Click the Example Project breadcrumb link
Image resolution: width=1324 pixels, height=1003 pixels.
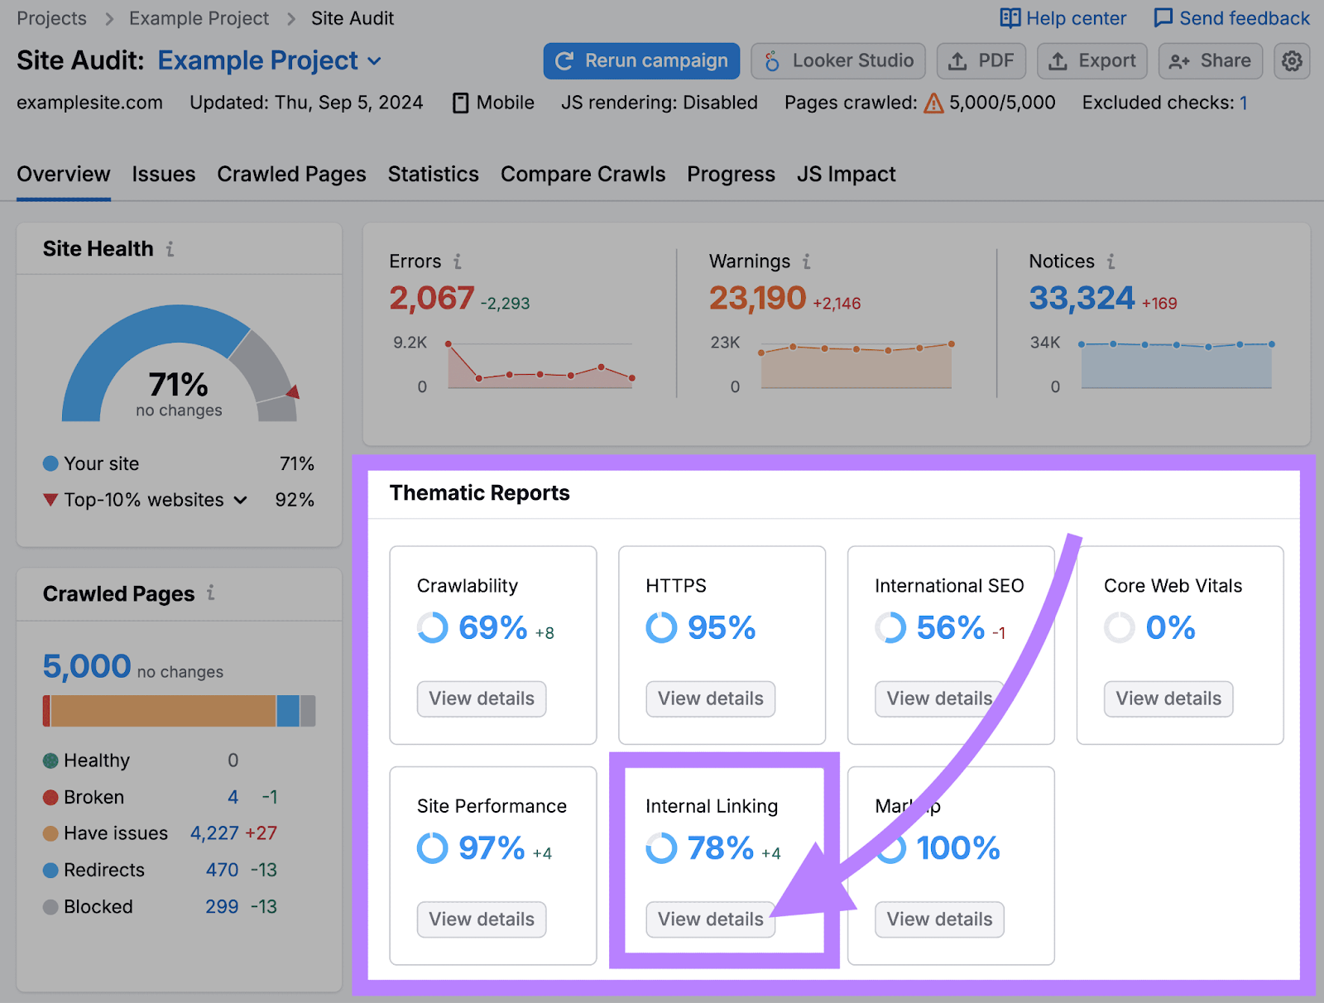(199, 18)
